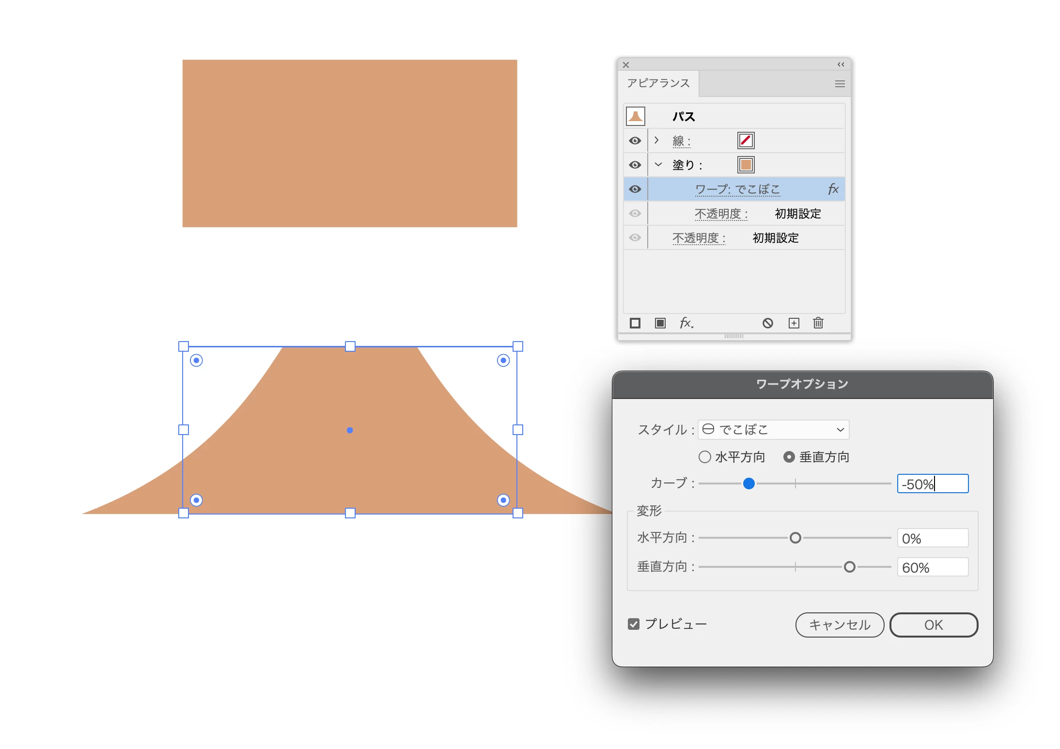Click the キャンセル button
The image size is (1060, 749).
pos(839,625)
